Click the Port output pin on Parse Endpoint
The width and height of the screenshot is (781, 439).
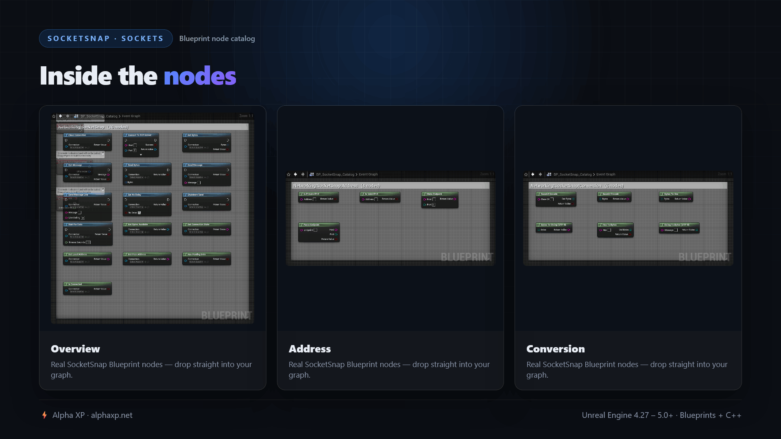point(336,235)
